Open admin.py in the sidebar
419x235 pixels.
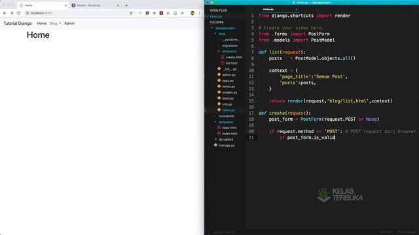(x=228, y=75)
